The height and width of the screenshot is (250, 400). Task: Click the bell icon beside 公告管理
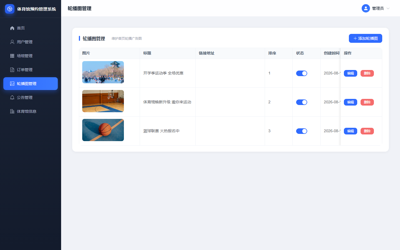12,97
